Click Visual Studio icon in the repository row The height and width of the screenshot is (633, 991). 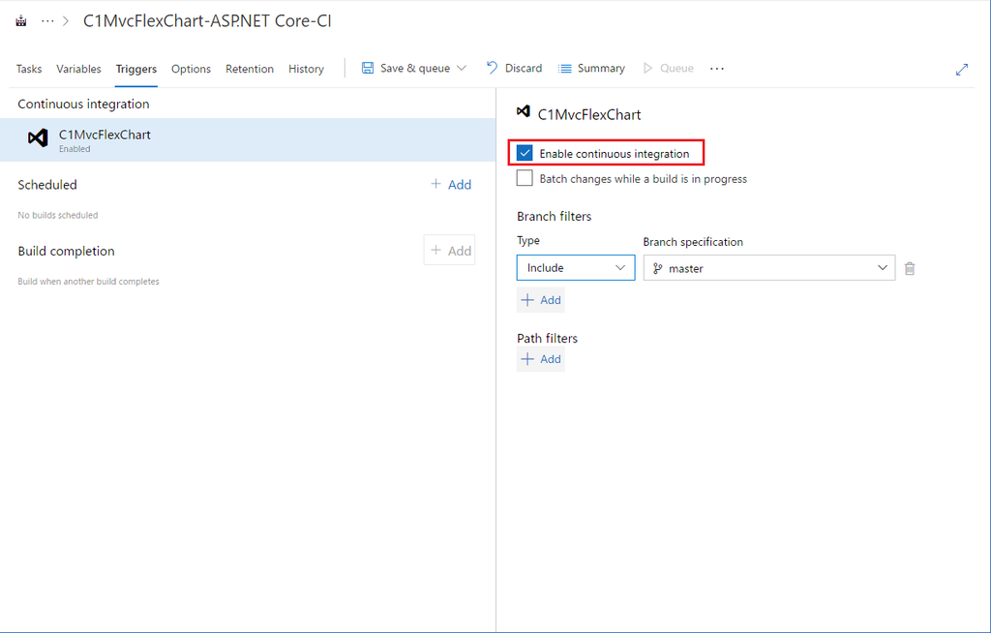coord(38,137)
